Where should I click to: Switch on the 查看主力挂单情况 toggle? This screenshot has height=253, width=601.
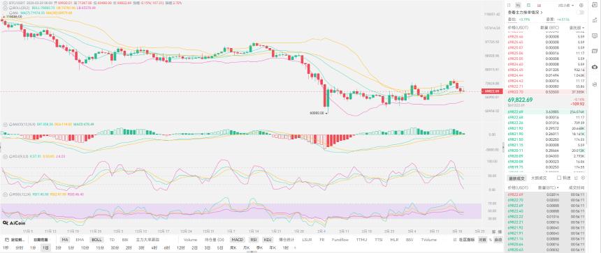pyautogui.click(x=580, y=13)
